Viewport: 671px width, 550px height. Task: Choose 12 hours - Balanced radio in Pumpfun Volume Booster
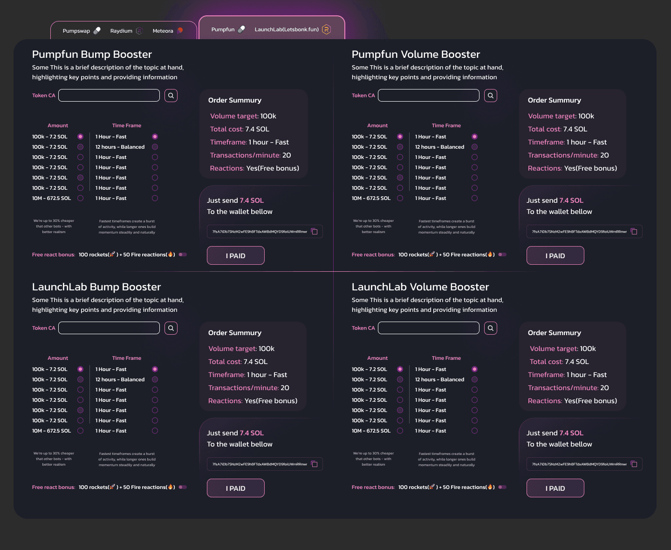474,147
